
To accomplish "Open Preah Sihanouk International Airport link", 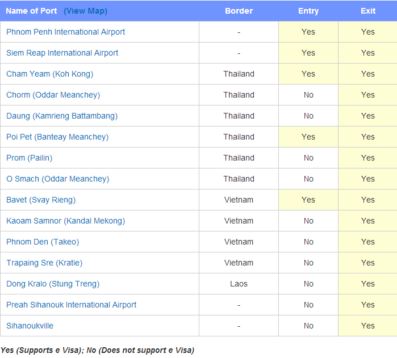I will pyautogui.click(x=72, y=305).
